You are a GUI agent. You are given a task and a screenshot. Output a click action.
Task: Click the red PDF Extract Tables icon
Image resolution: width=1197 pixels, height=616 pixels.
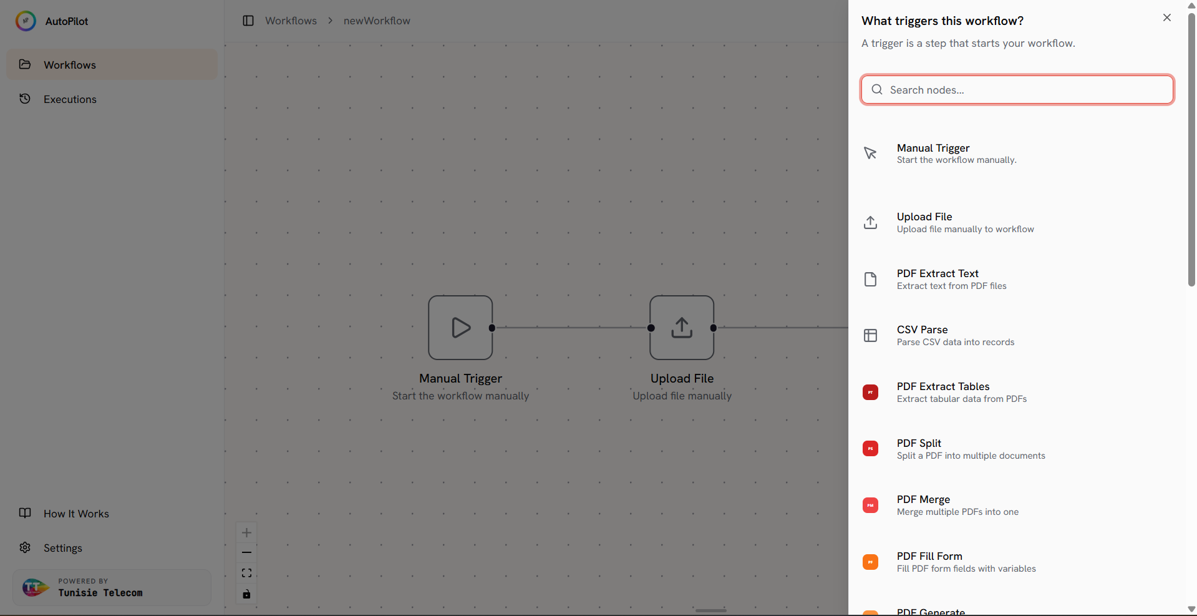point(870,392)
